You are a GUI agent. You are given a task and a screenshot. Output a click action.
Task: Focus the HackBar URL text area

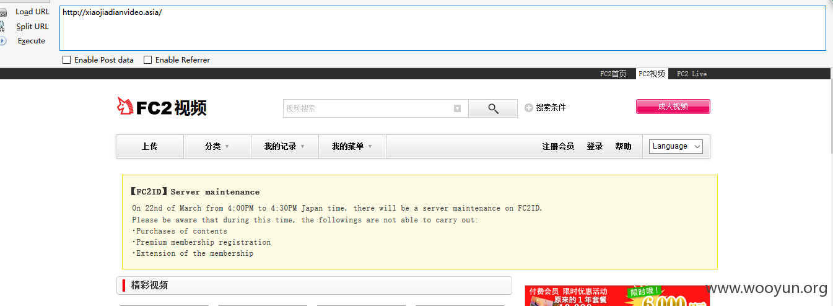click(443, 28)
